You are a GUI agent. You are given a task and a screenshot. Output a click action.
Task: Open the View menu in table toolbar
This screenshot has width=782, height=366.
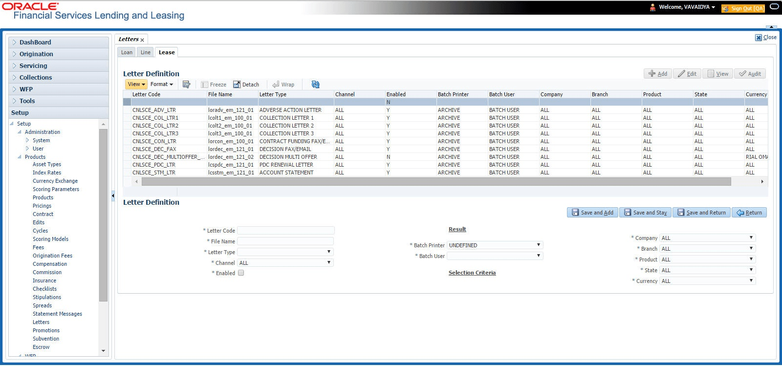click(136, 85)
